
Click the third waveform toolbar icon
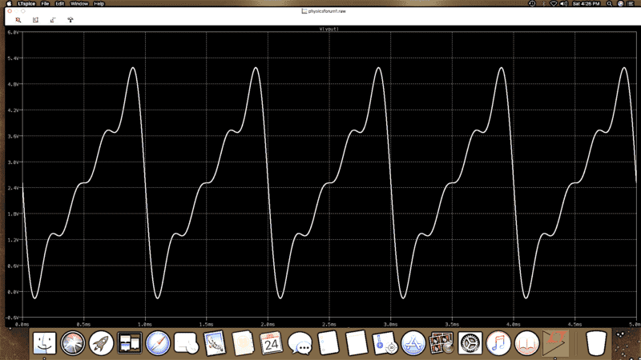[53, 19]
